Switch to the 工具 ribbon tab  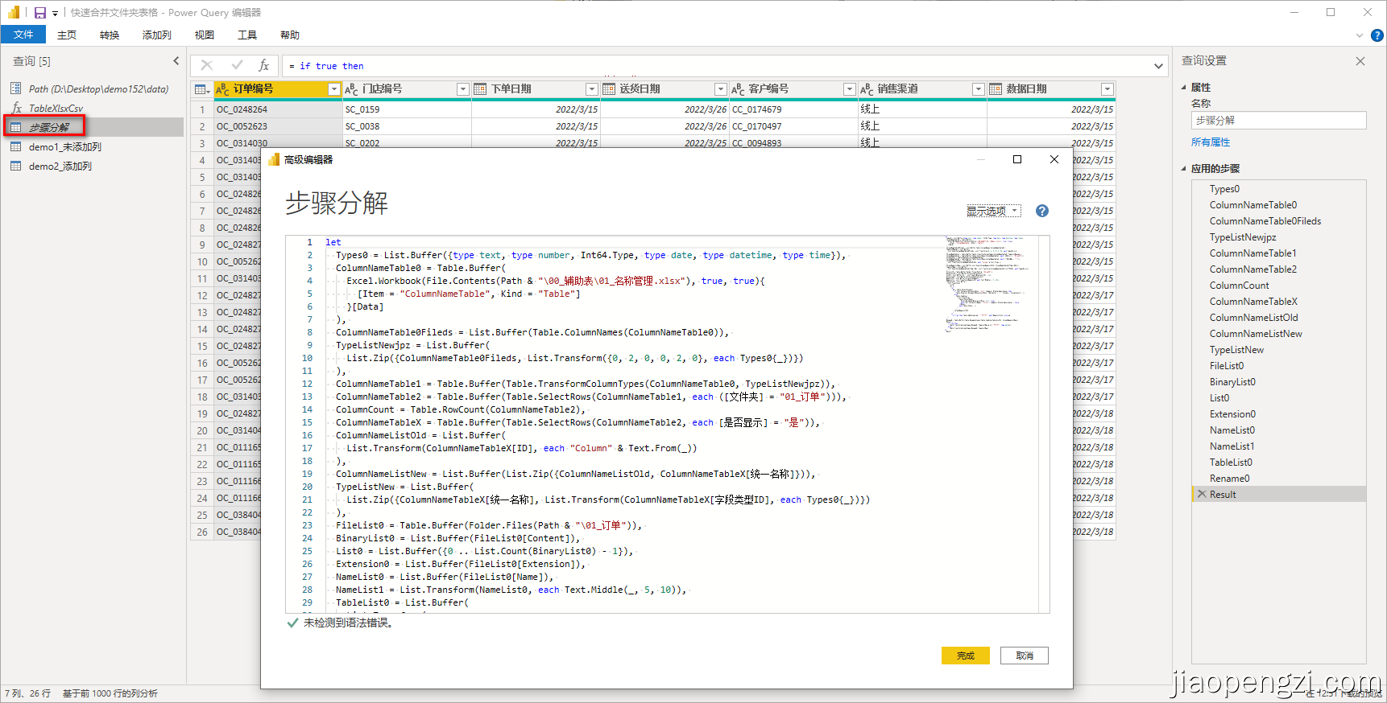click(x=247, y=35)
